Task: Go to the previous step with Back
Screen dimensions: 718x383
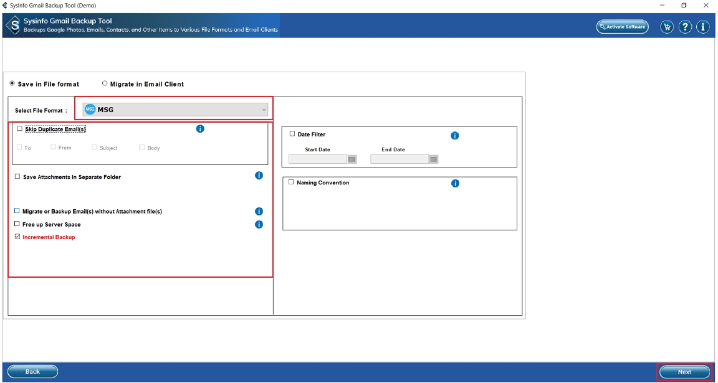Action: [x=32, y=372]
